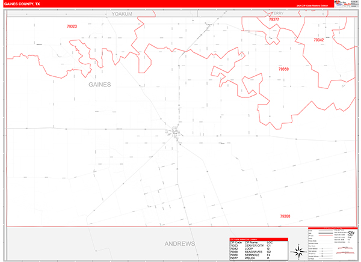361x262 pixels.
Task: Click the ZIP Name column header
Action: (251, 242)
